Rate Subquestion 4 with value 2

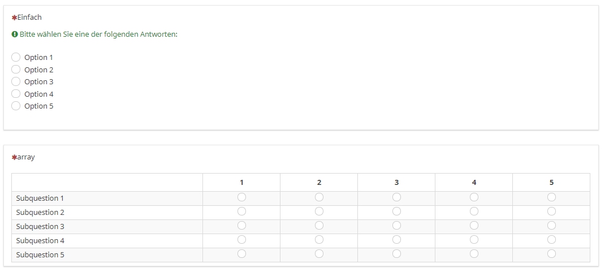(319, 240)
